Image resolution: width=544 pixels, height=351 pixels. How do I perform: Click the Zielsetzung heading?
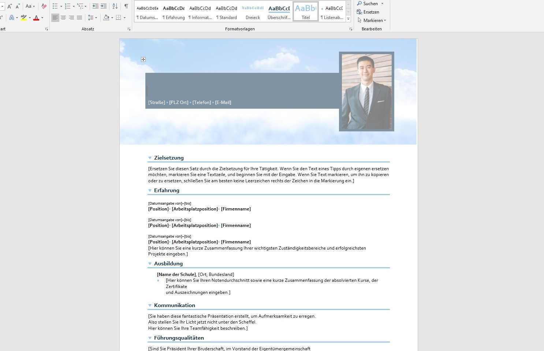click(x=169, y=158)
